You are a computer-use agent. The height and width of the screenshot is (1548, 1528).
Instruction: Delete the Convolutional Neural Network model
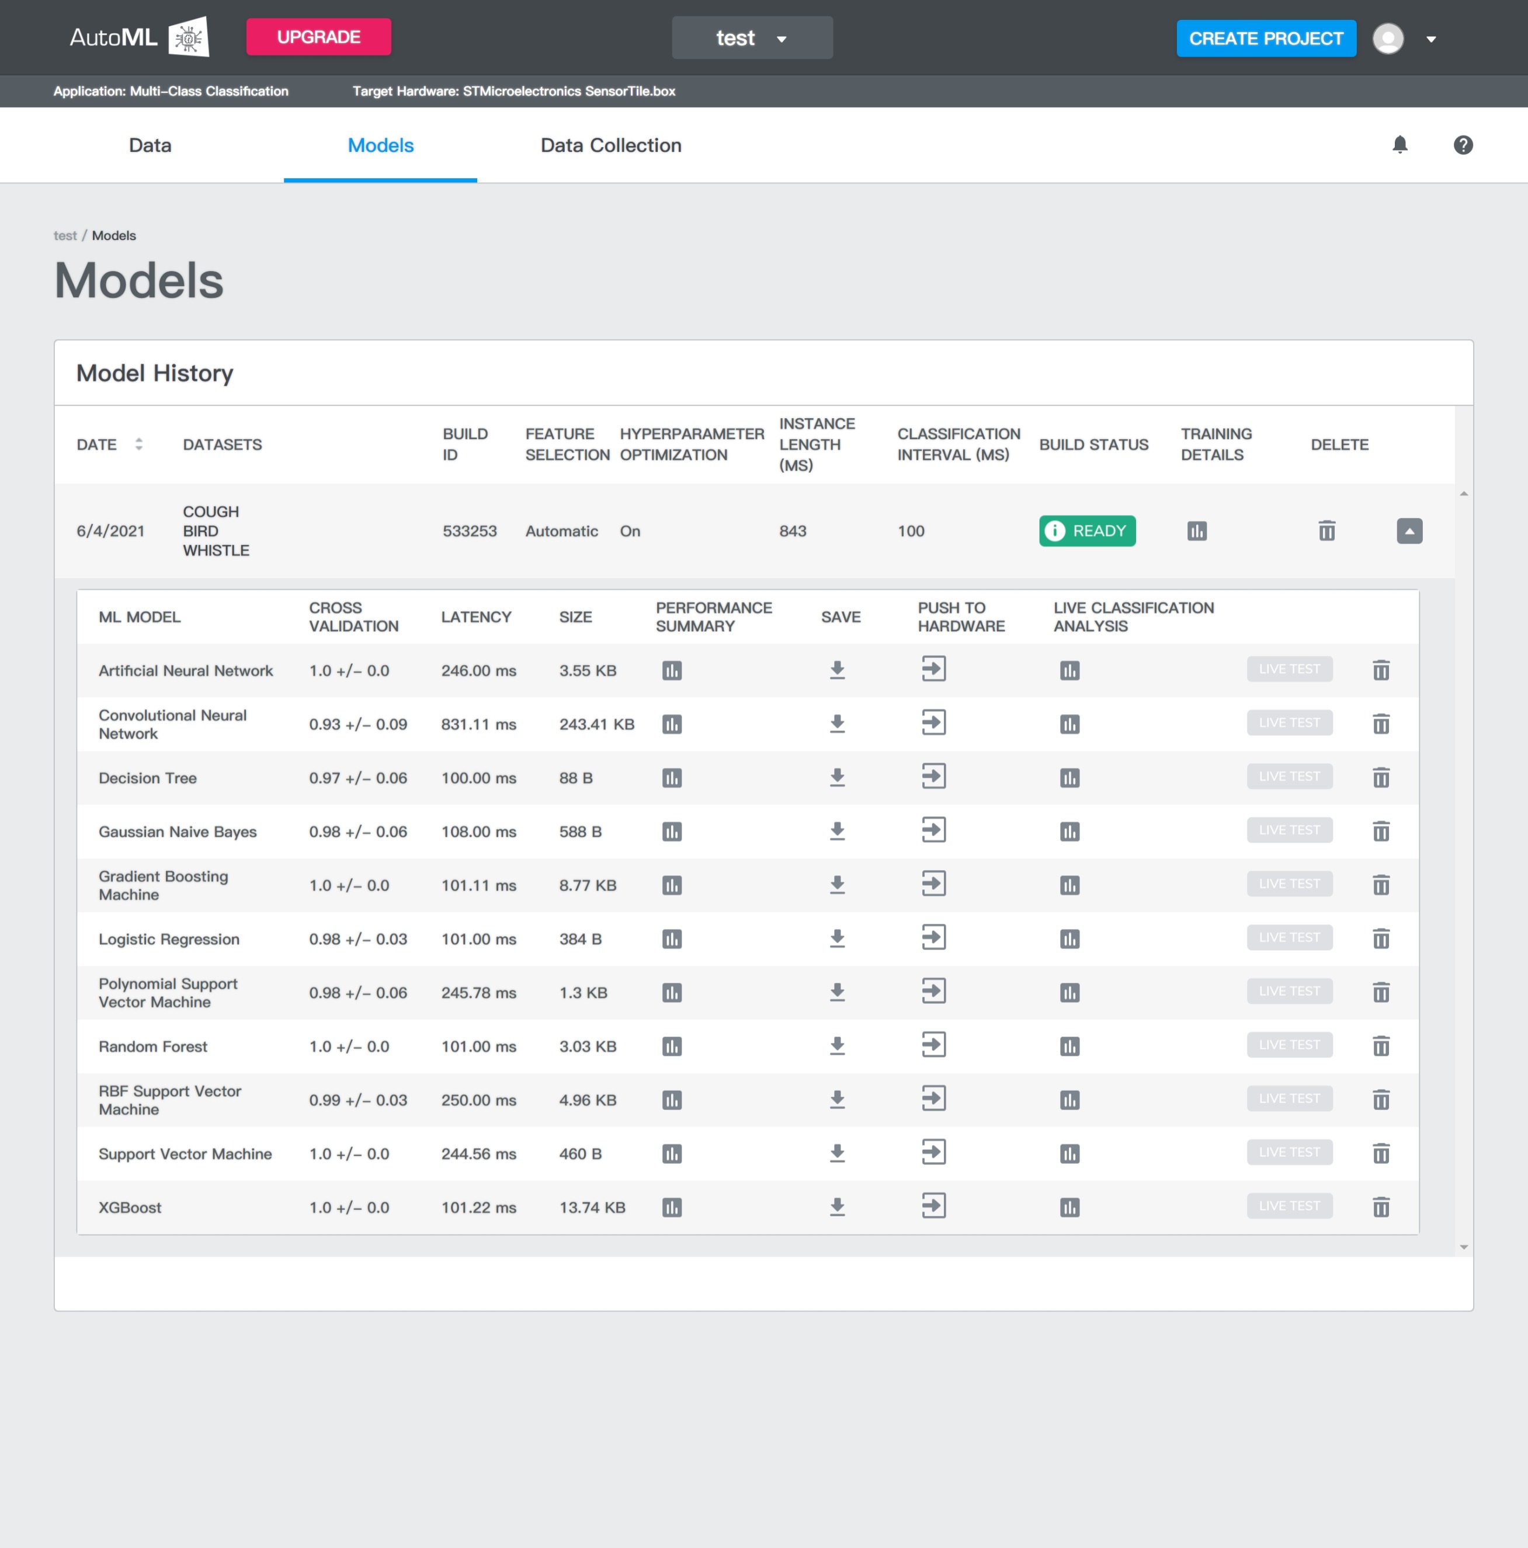click(1380, 724)
